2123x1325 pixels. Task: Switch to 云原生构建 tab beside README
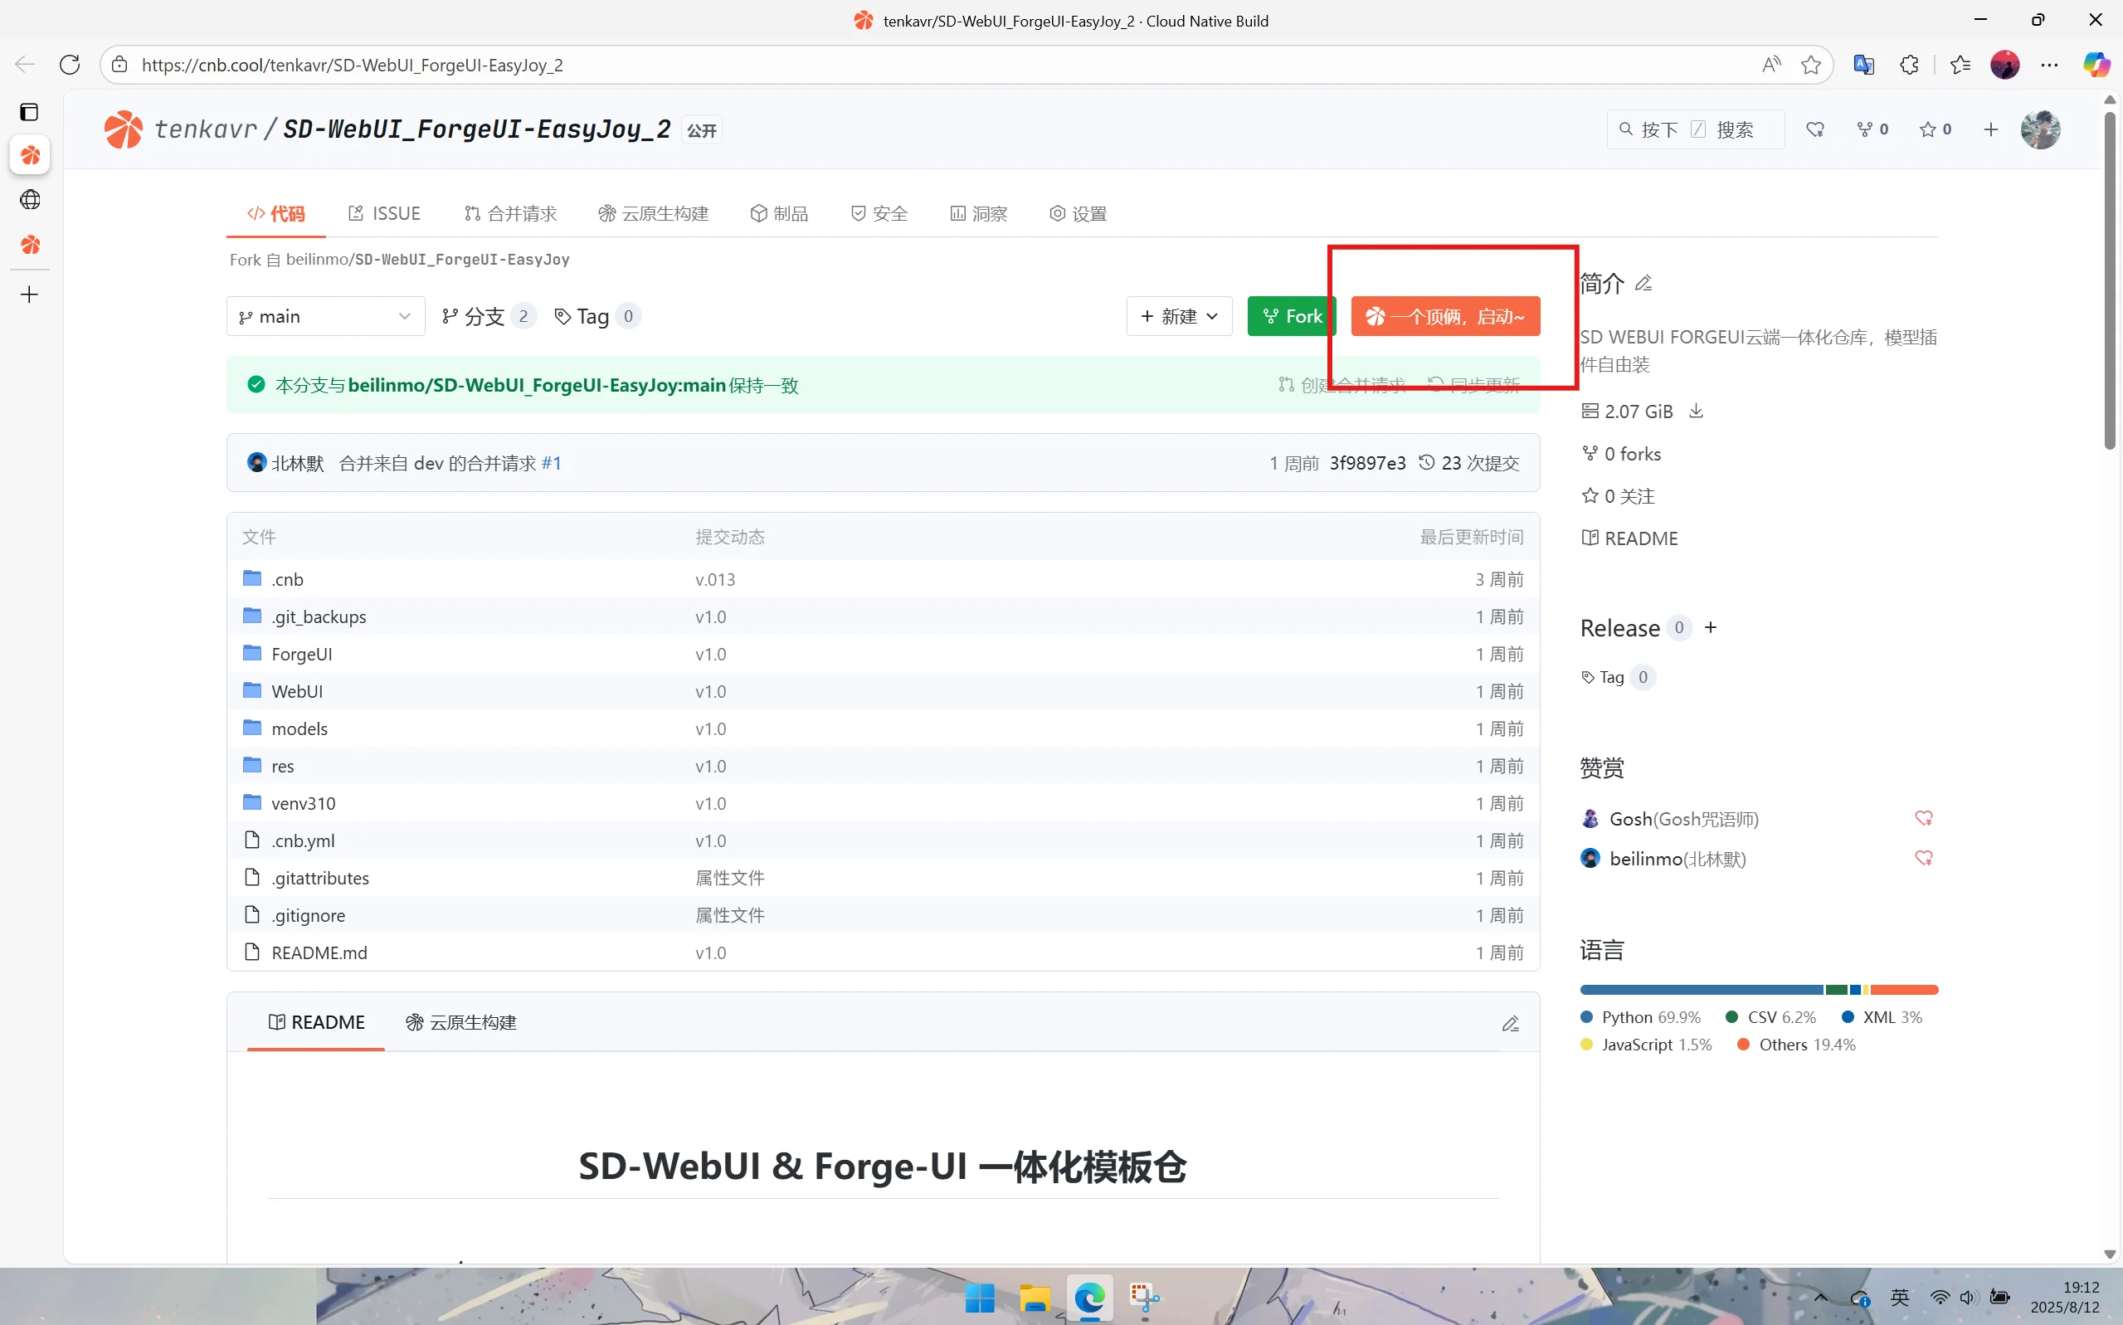(x=462, y=1023)
